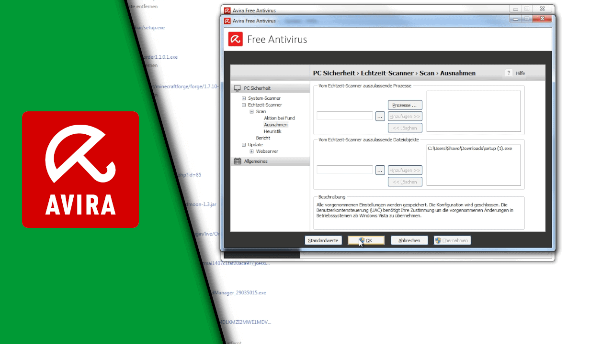Collapse the Update tree node
The height and width of the screenshot is (344, 613).
click(244, 145)
